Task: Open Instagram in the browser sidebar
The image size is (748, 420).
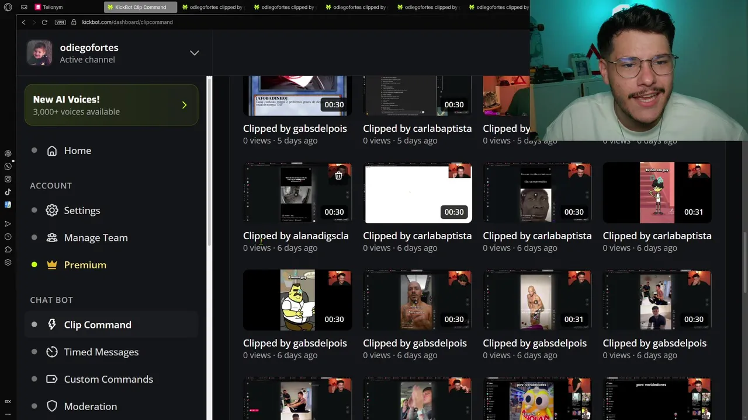Action: 8,179
